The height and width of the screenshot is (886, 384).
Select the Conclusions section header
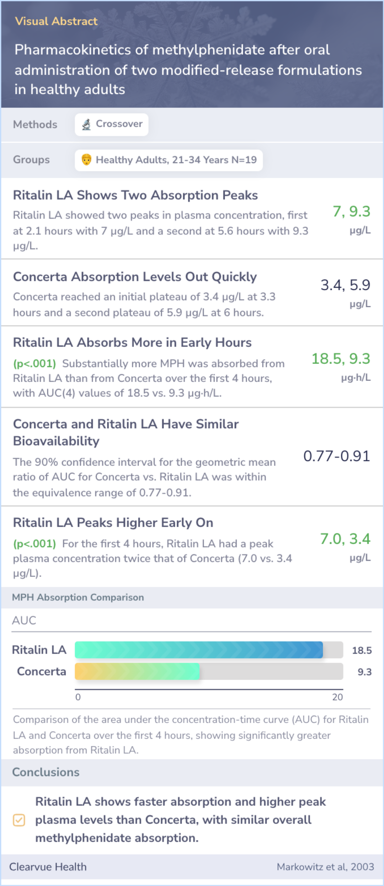tap(46, 772)
